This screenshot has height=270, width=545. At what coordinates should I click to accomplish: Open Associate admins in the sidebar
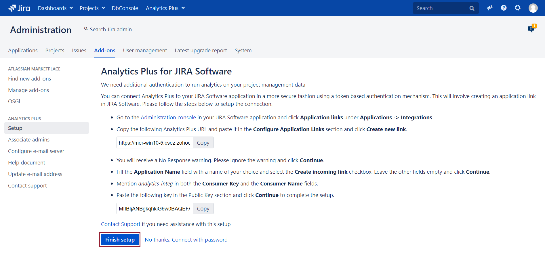coord(29,139)
